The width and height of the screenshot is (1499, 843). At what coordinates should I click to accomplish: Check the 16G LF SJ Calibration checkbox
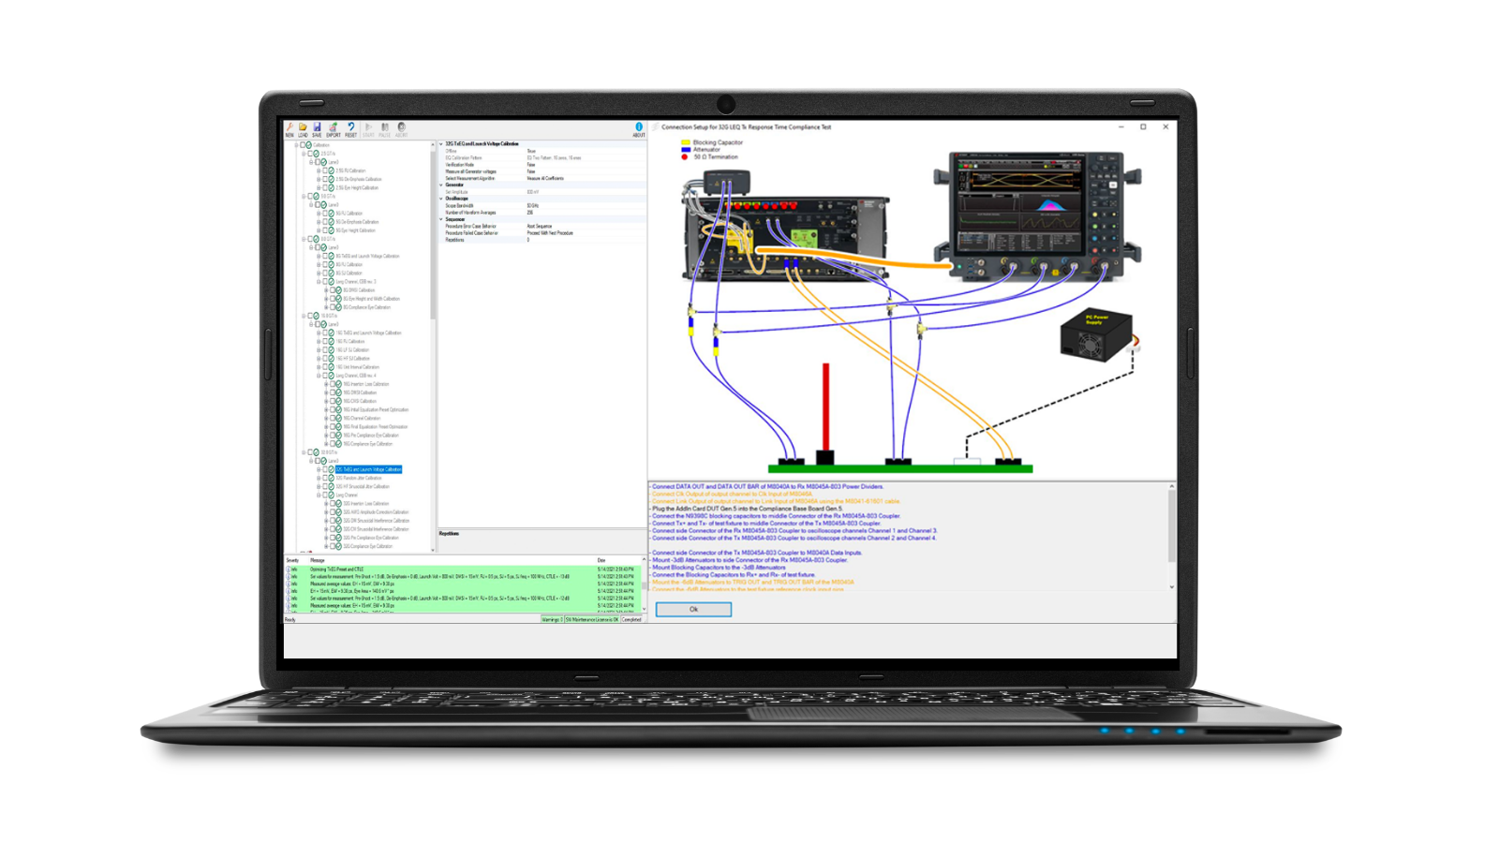tap(325, 349)
